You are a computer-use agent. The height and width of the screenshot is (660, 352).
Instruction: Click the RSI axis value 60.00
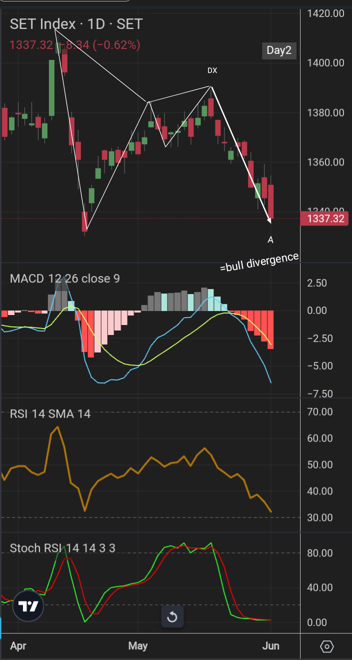coord(319,438)
